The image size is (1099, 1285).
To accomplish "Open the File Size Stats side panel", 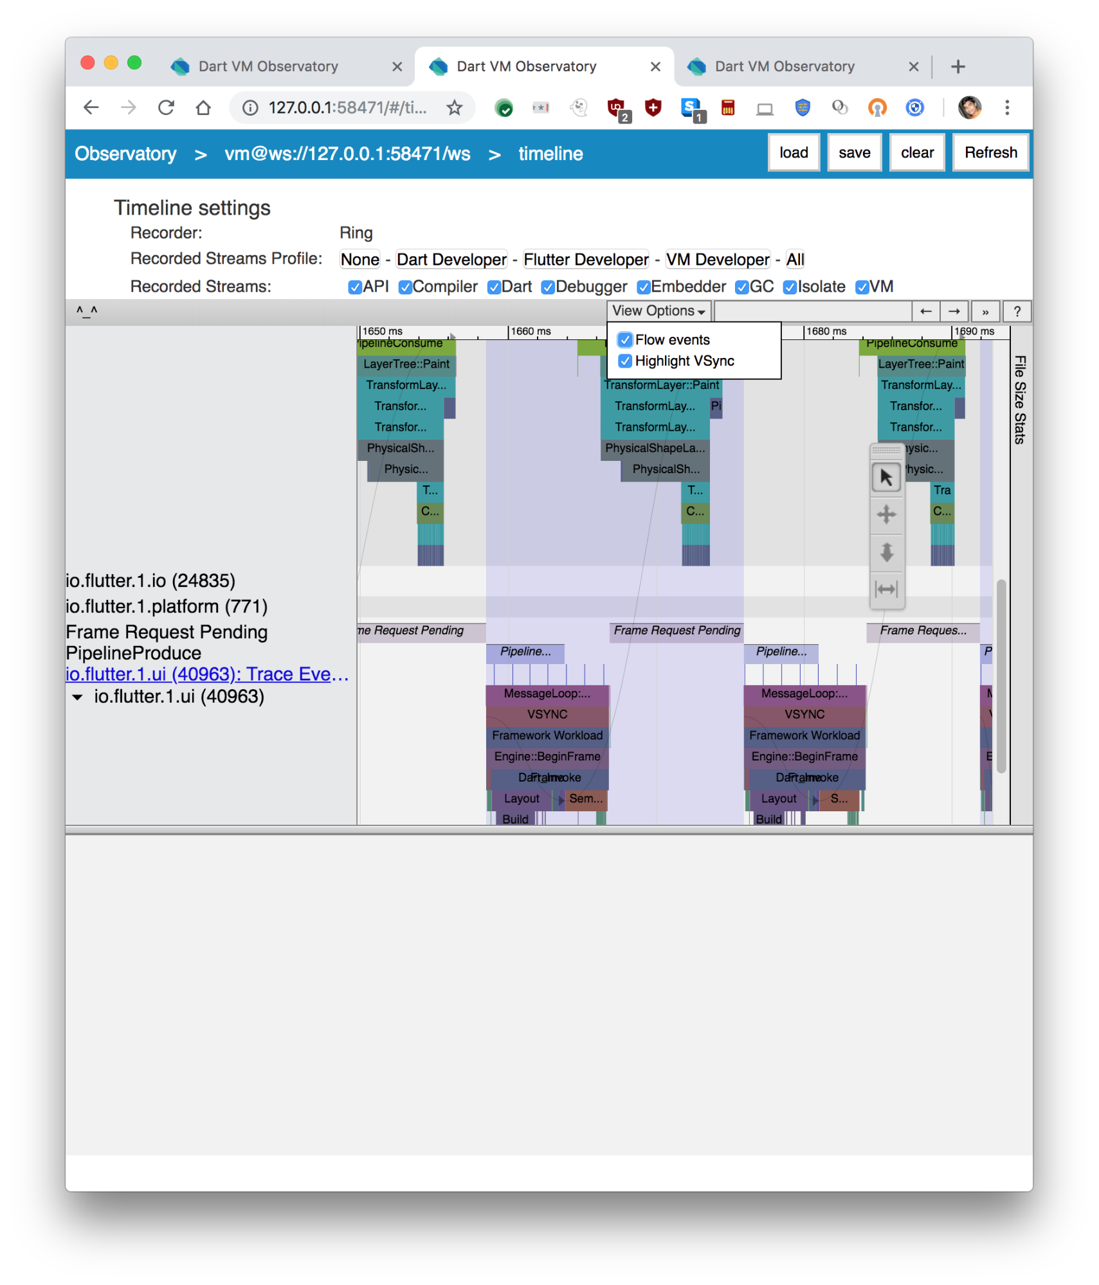I will pos(1020,399).
